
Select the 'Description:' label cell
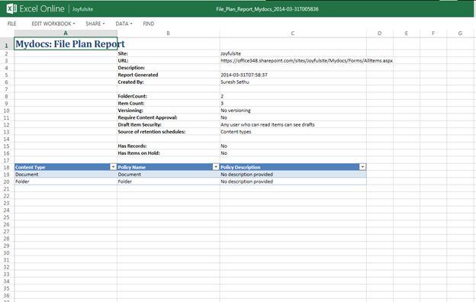pos(169,68)
